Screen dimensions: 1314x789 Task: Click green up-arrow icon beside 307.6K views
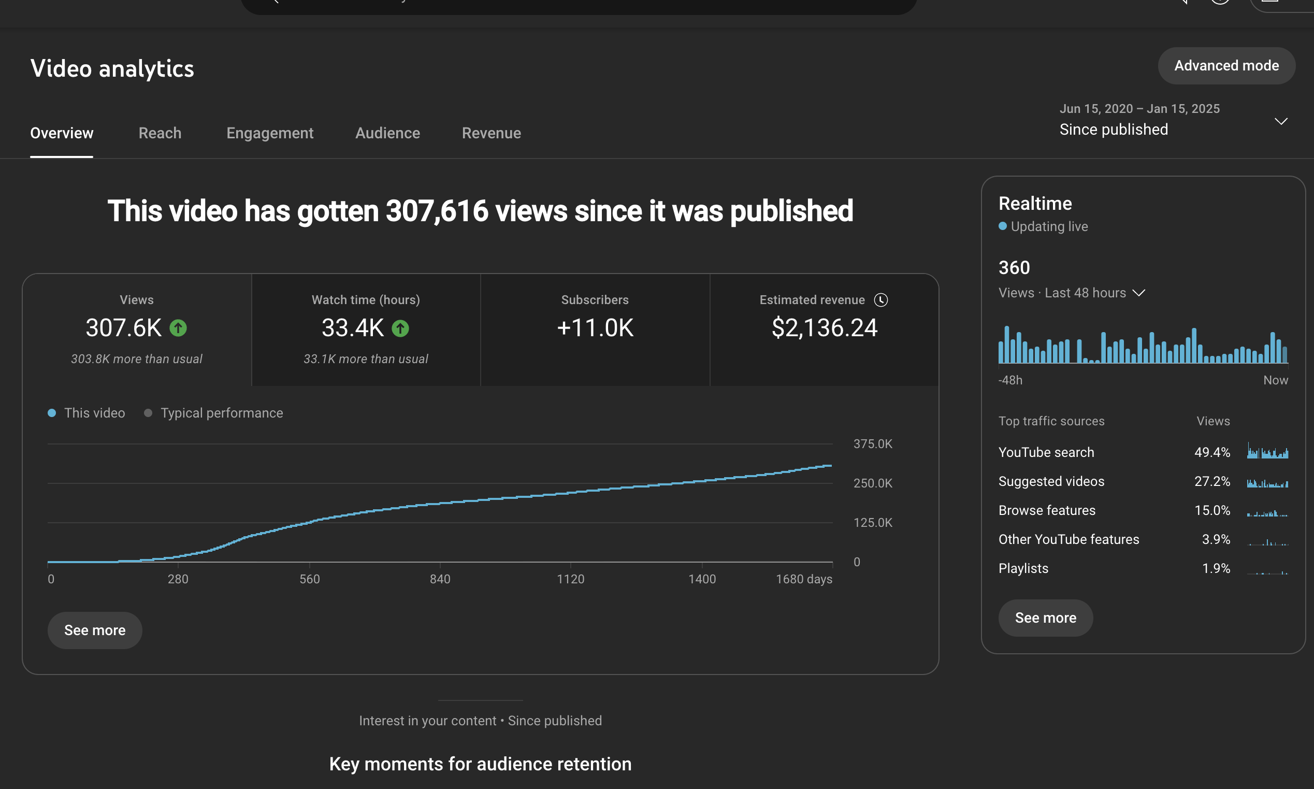(178, 328)
